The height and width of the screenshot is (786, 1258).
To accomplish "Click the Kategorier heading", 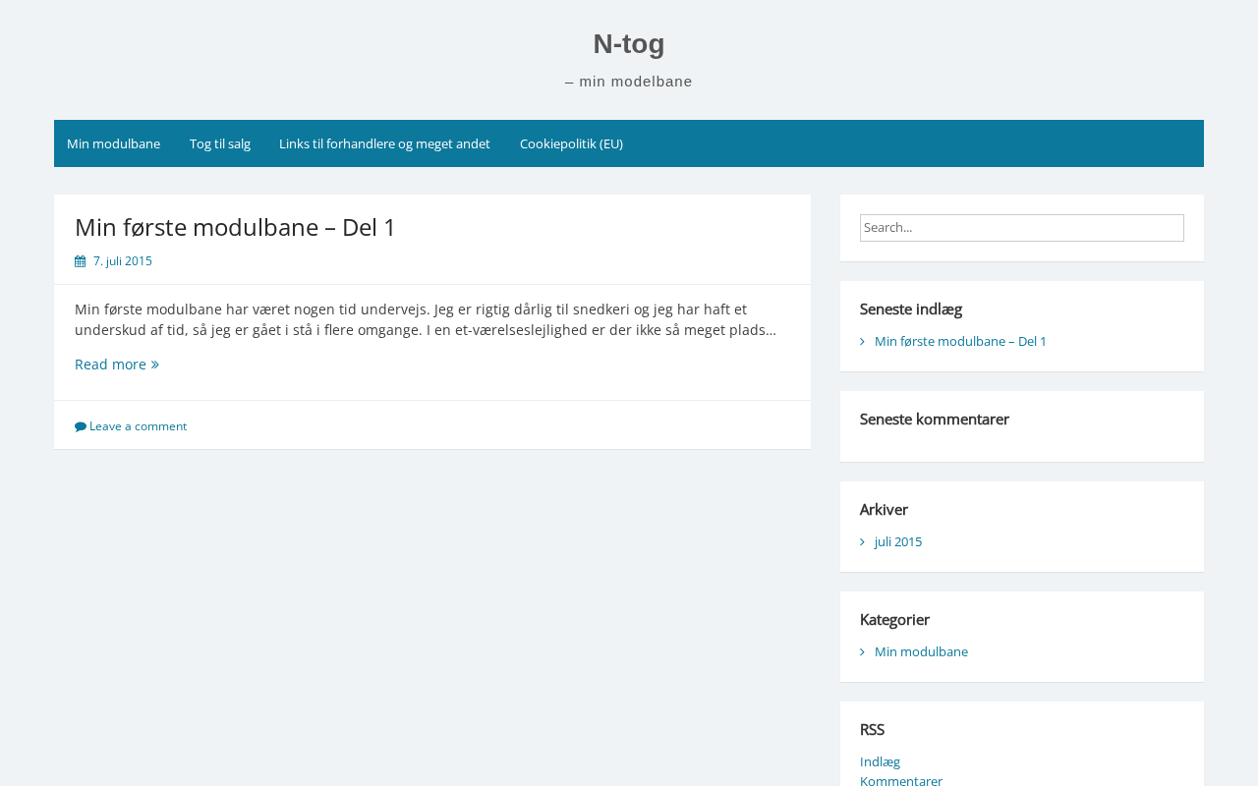I will tap(894, 620).
